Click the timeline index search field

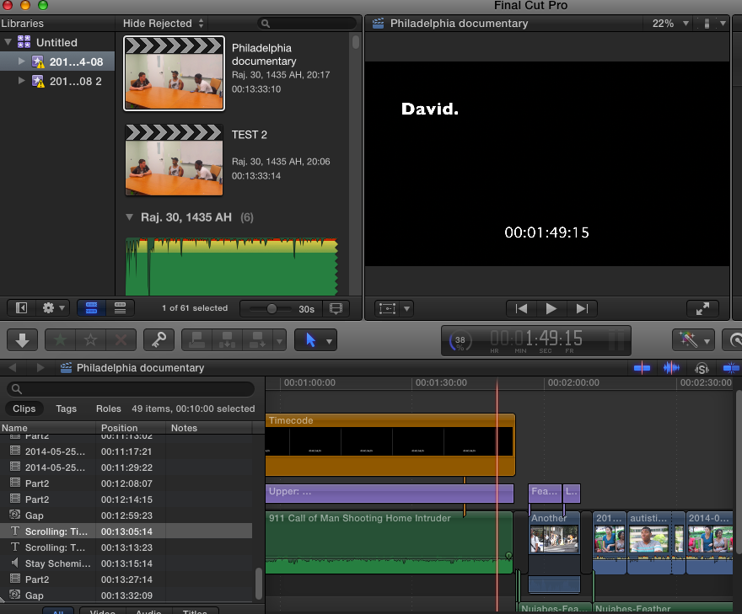[131, 389]
